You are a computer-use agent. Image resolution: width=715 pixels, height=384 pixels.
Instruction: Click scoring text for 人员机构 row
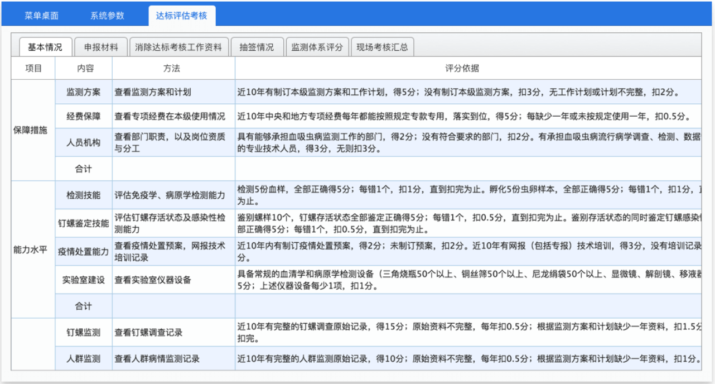click(468, 142)
